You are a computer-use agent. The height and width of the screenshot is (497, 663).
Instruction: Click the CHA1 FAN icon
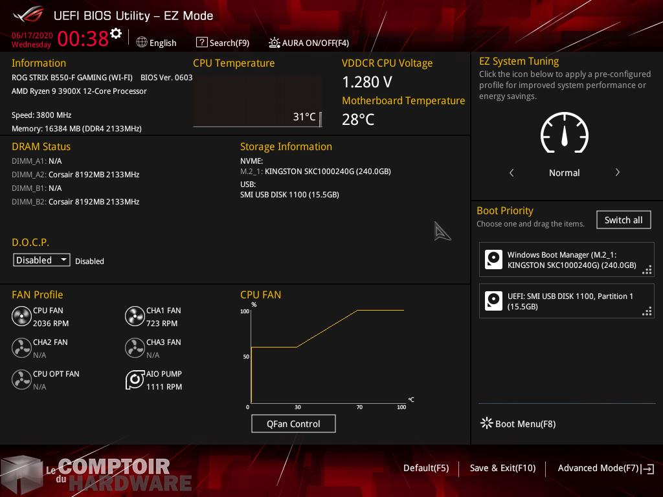coord(135,316)
